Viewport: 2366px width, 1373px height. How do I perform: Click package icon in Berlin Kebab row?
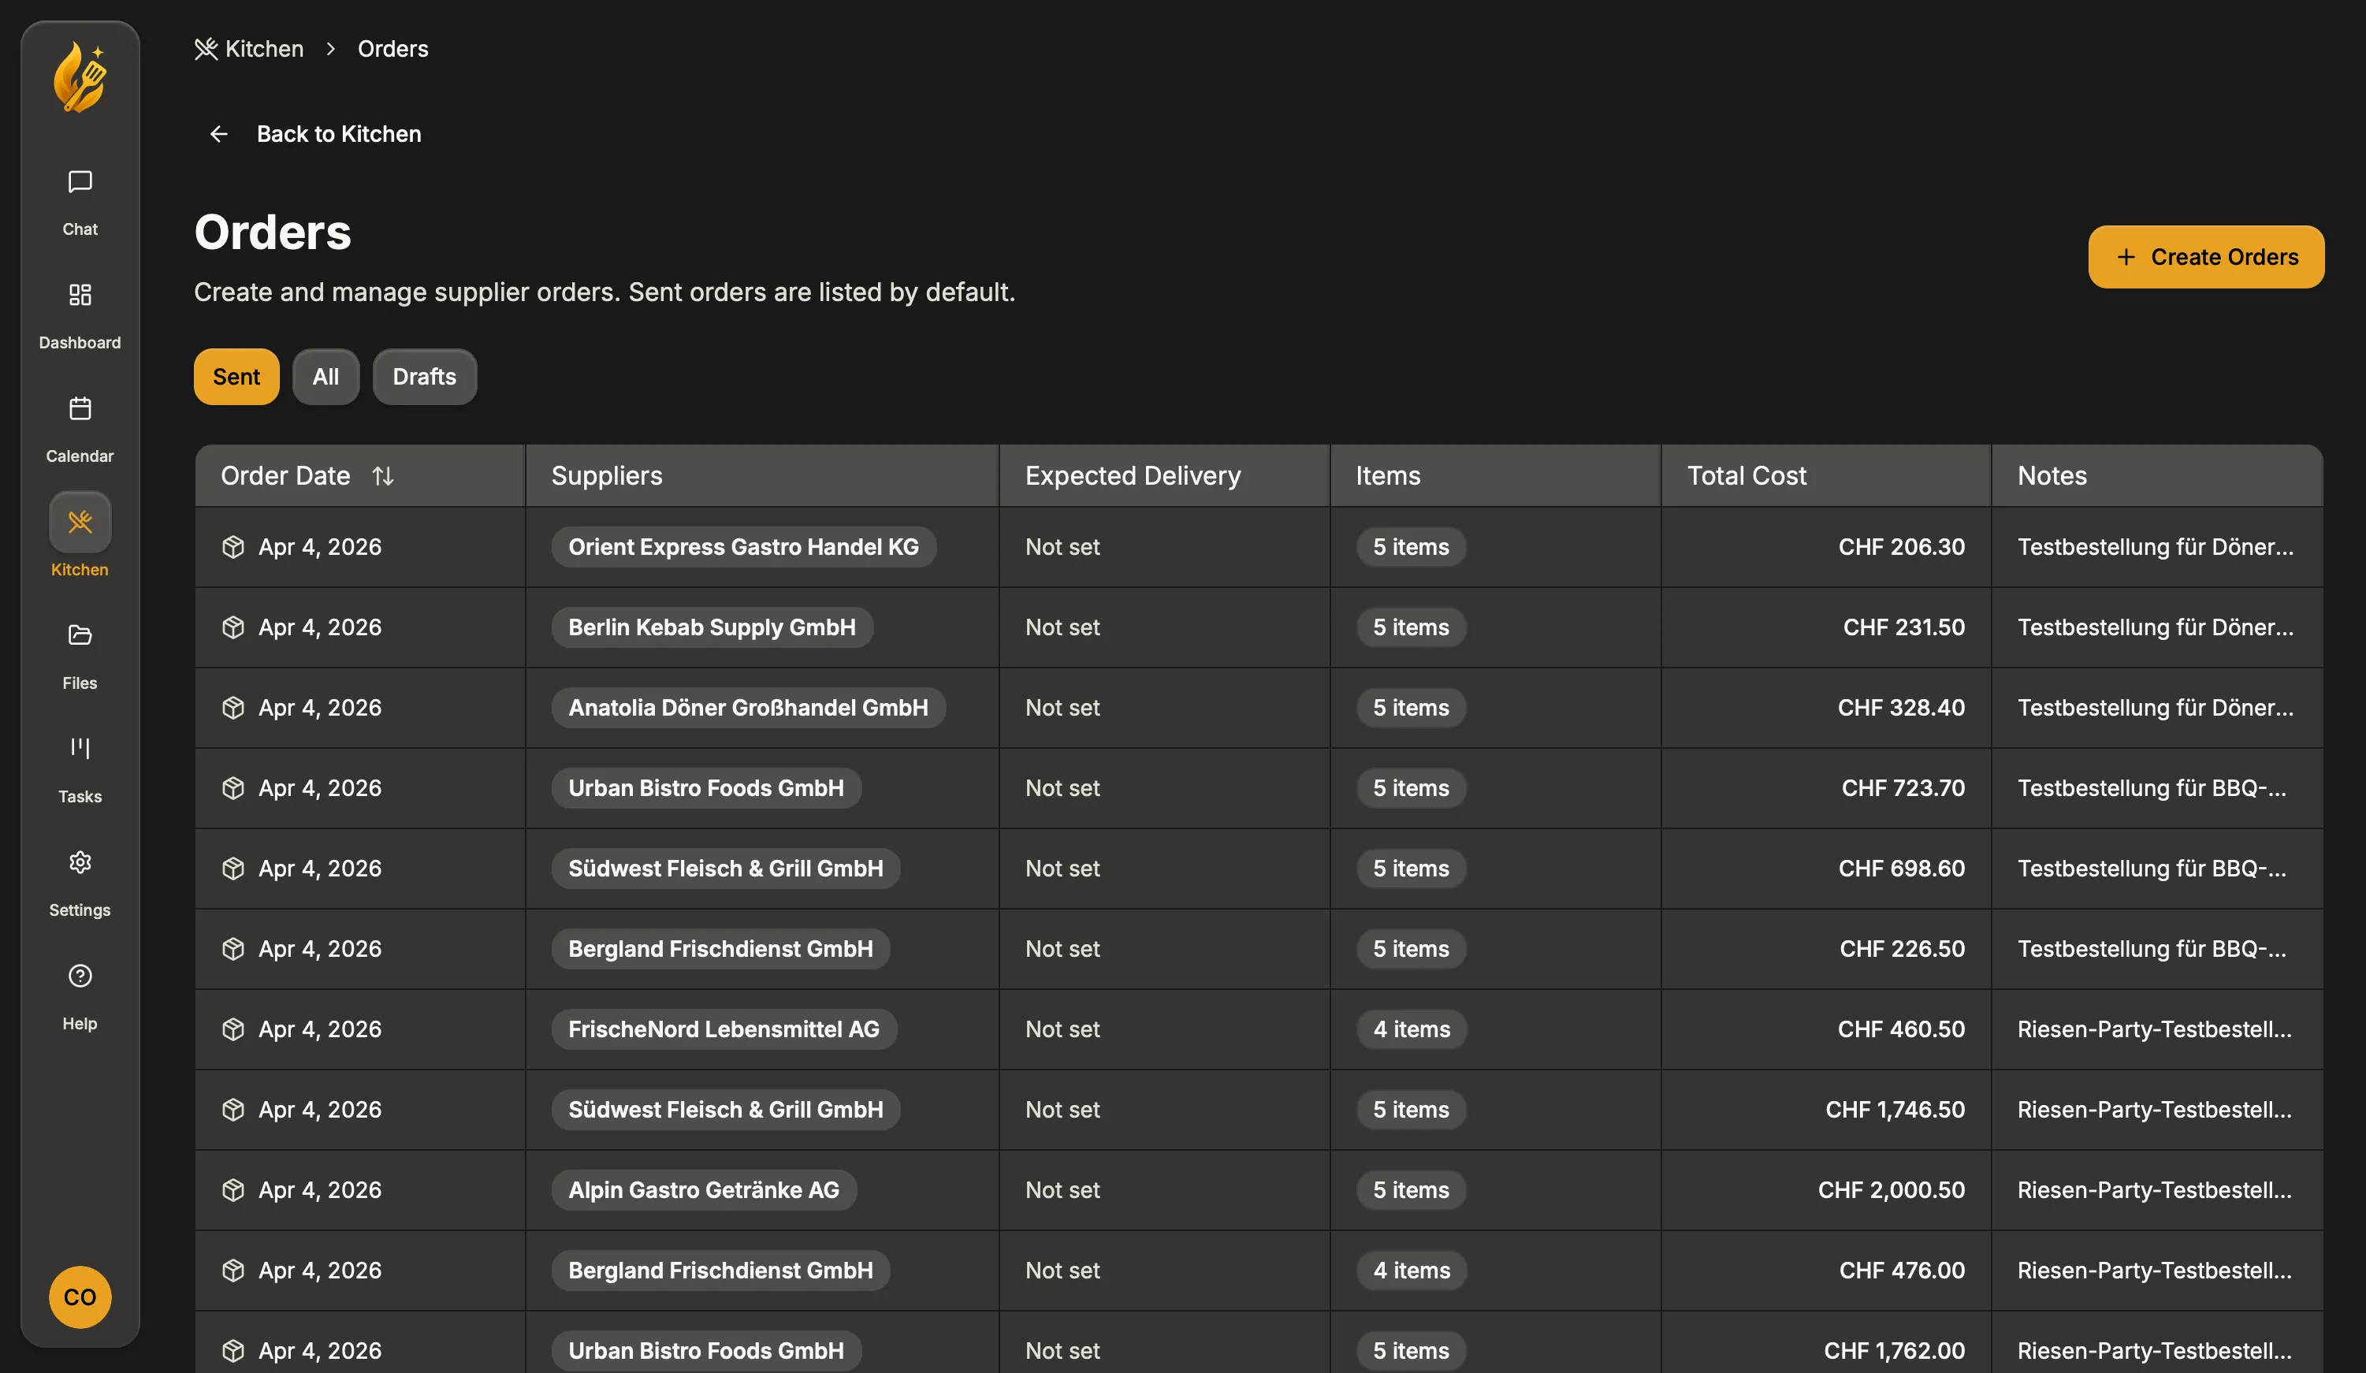point(233,627)
